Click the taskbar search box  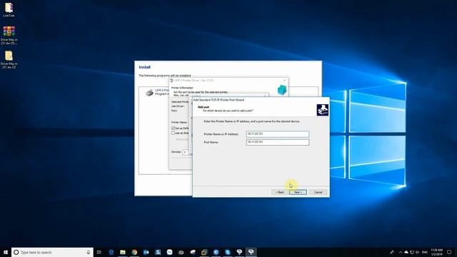coord(52,252)
